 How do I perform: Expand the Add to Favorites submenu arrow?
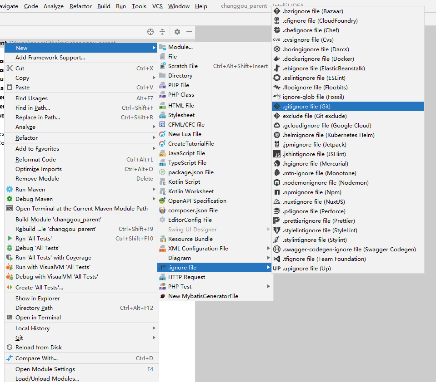pos(154,148)
